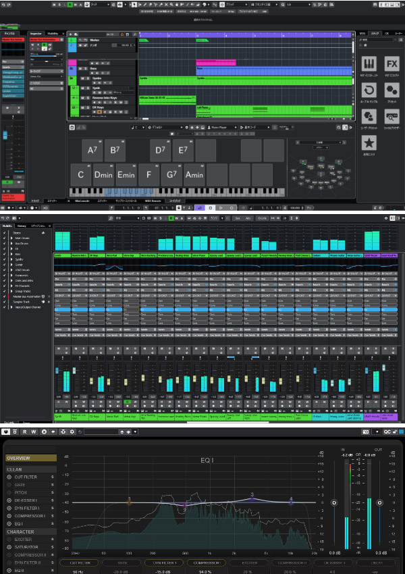Viewport: 405px width, 574px height.
Task: Click the record button in transport bar
Action: tap(232, 207)
